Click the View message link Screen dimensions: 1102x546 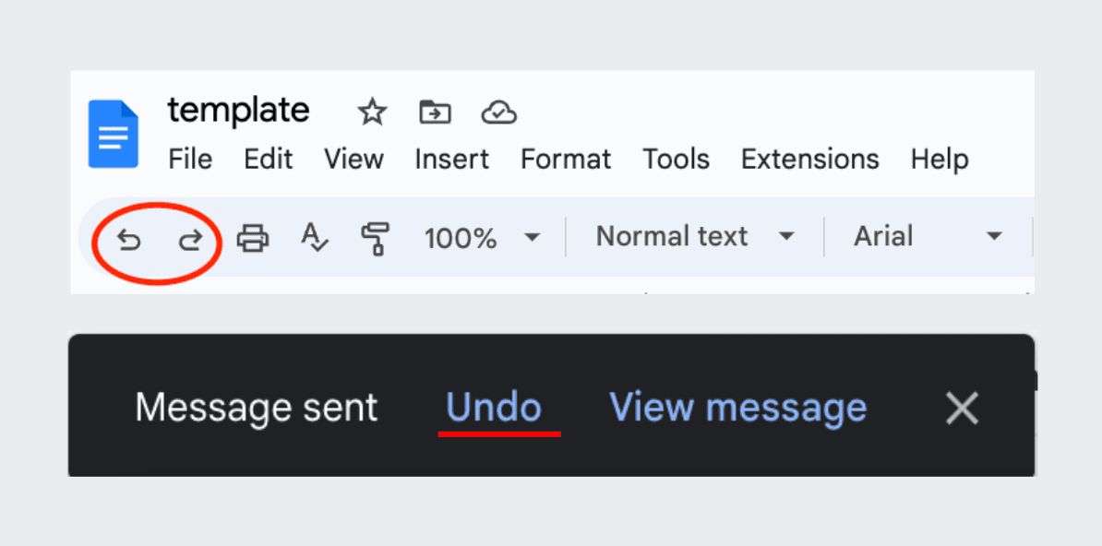tap(738, 407)
